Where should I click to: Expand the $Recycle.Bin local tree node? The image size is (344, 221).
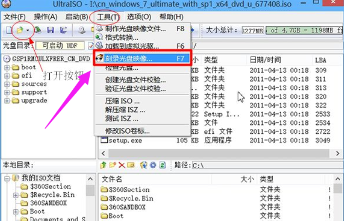pyautogui.click(x=16, y=195)
